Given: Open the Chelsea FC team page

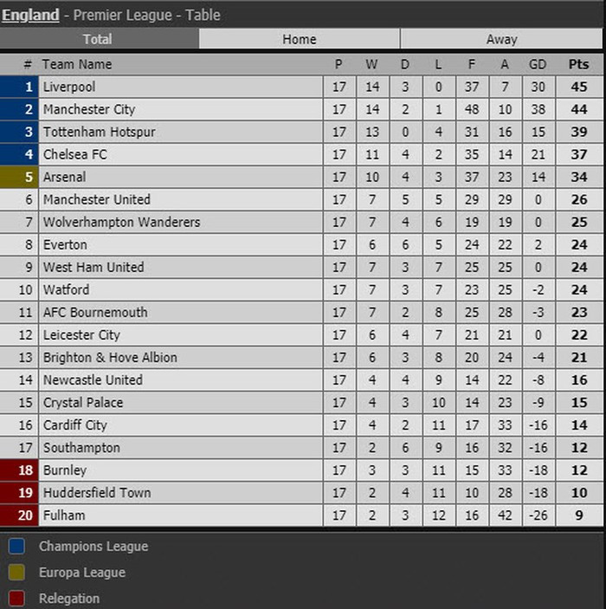Looking at the screenshot, I should [75, 154].
